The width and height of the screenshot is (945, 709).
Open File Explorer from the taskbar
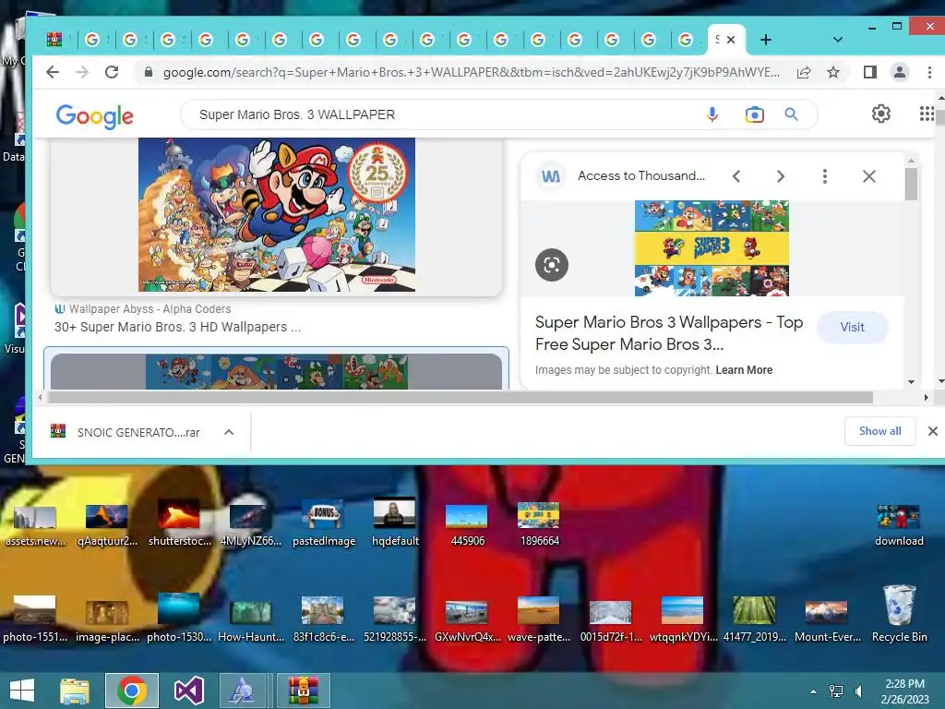(75, 691)
